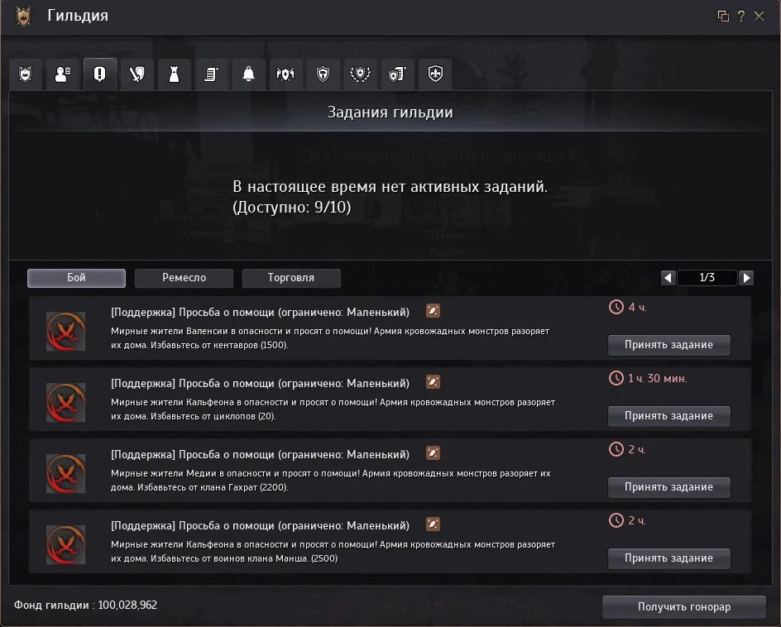The height and width of the screenshot is (627, 781).
Task: Open the sword and shield tab
Action: point(137,74)
